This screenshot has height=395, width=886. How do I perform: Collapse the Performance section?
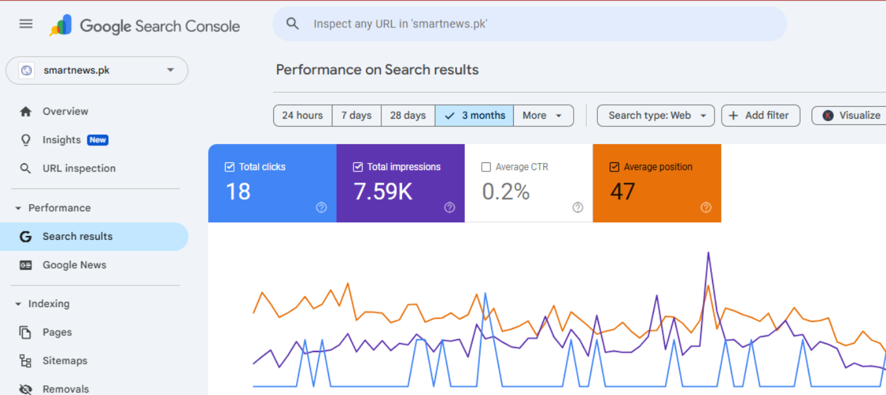(x=18, y=208)
